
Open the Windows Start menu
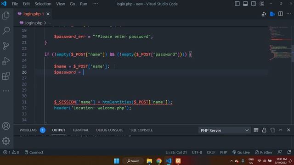[116, 161]
